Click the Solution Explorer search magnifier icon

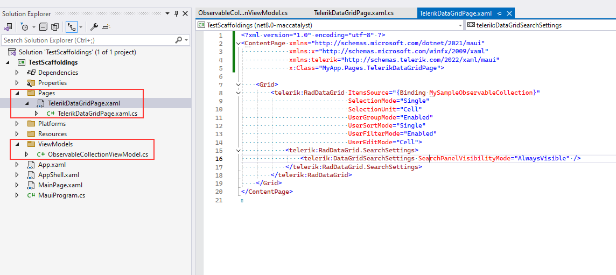pyautogui.click(x=178, y=40)
